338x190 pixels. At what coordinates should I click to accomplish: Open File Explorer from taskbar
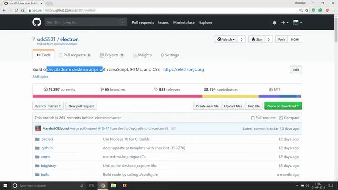point(114,185)
